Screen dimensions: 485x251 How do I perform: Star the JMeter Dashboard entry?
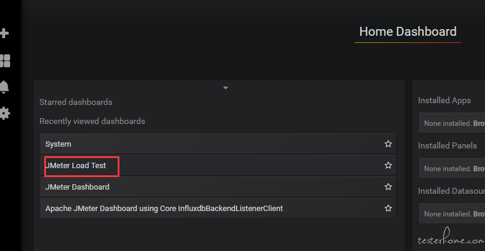(x=388, y=187)
